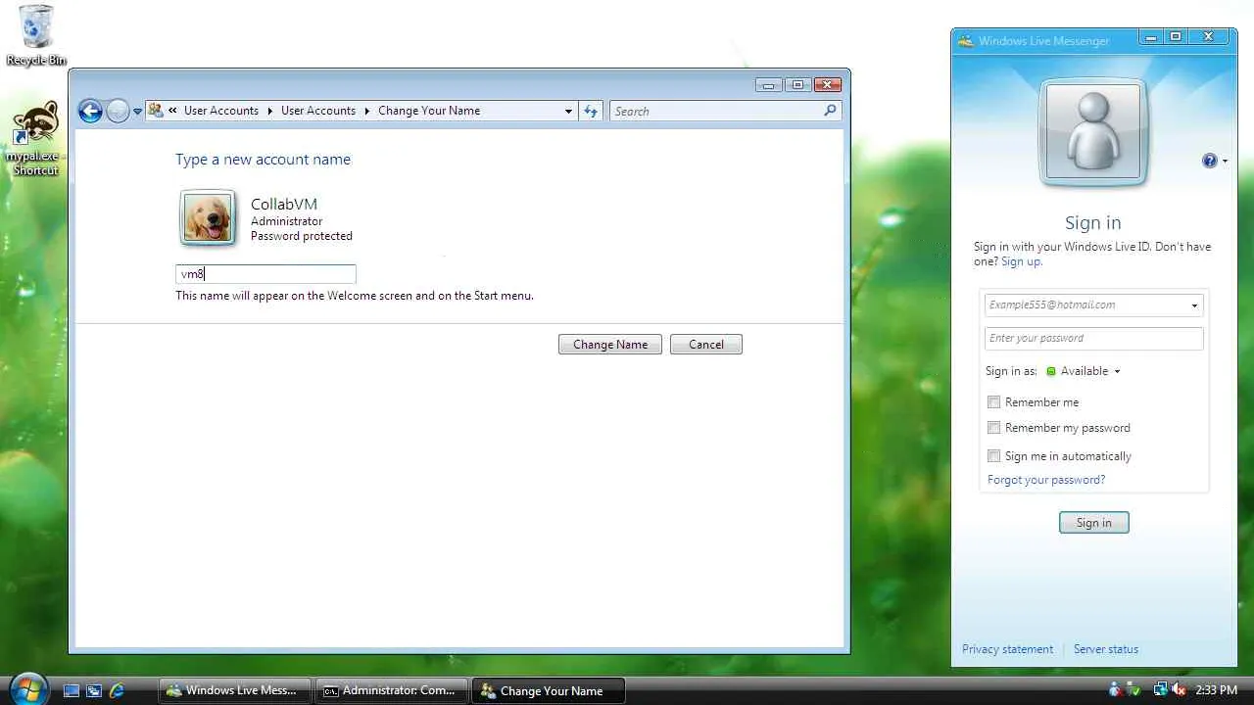Switch to Administrator Command Prompt taskbar button
Screen dimensions: 1254x705
(392, 690)
